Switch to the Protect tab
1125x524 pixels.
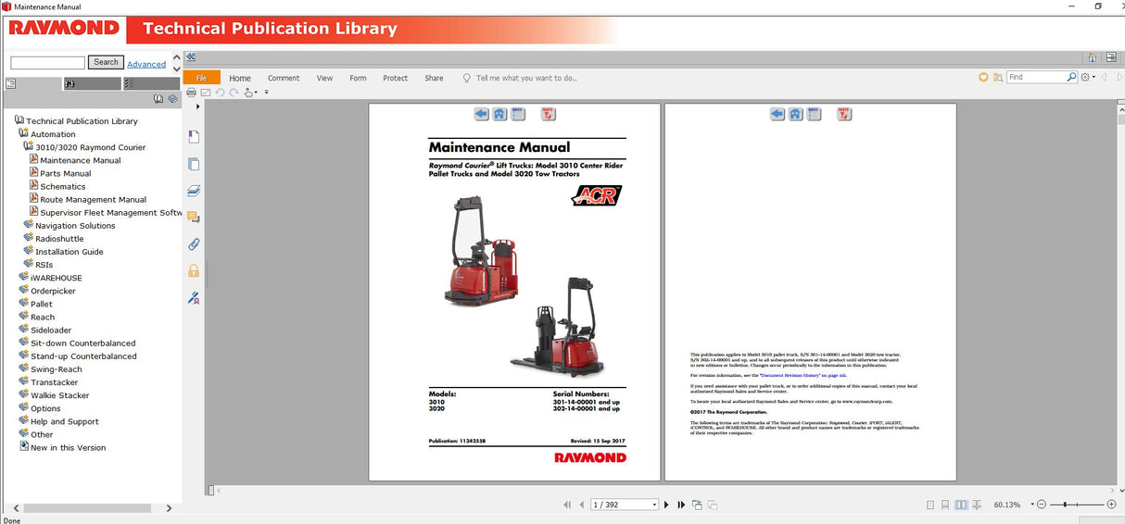[395, 78]
